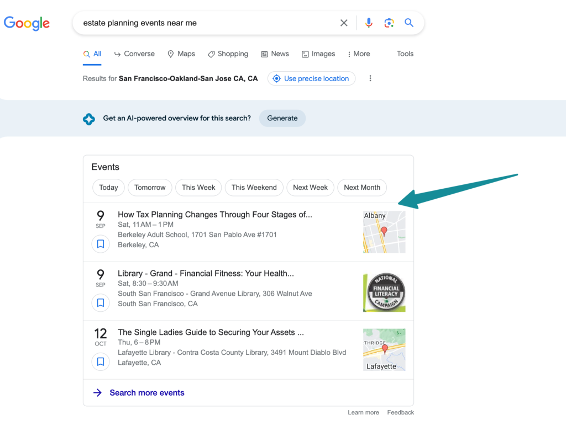Filter events by Next Month
Screen dimensions: 566x431
[x=362, y=188]
